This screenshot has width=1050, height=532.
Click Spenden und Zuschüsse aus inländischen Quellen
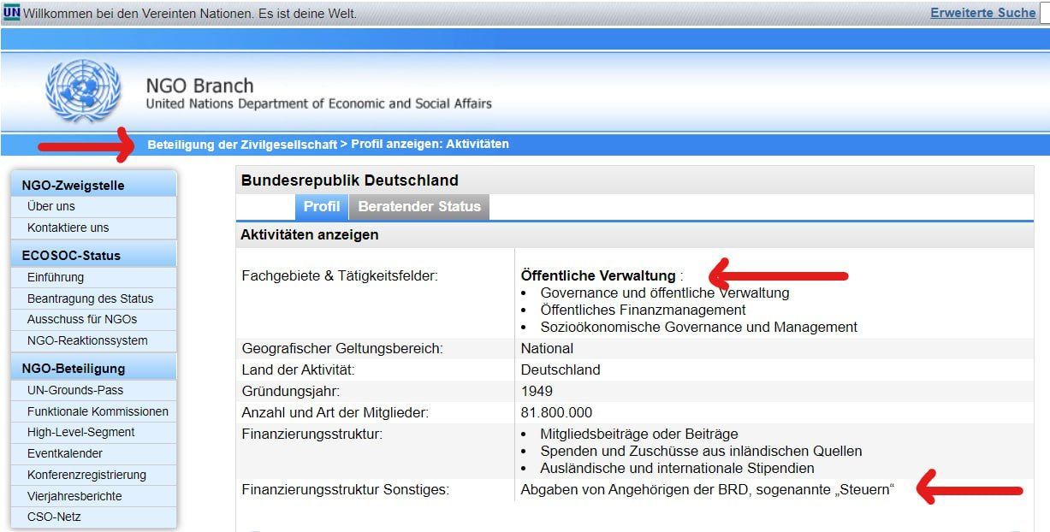coord(701,451)
